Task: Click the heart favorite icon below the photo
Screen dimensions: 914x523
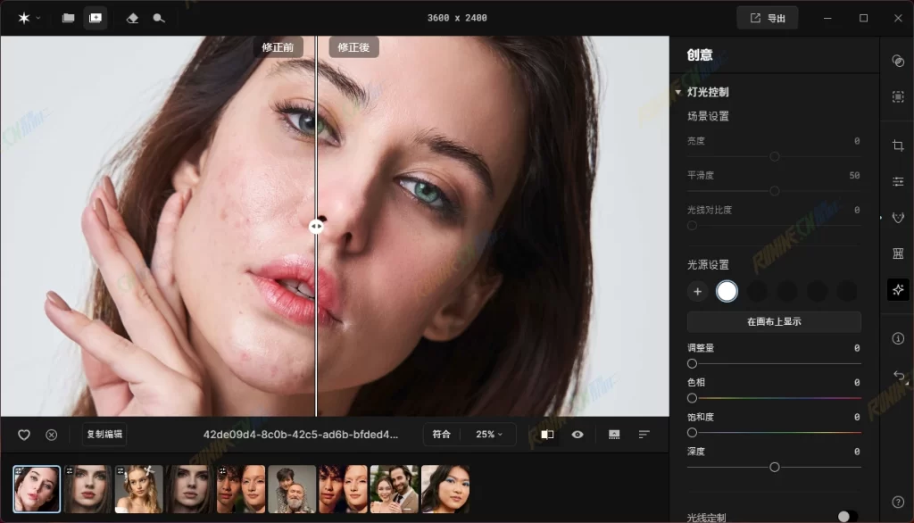Action: click(x=24, y=435)
